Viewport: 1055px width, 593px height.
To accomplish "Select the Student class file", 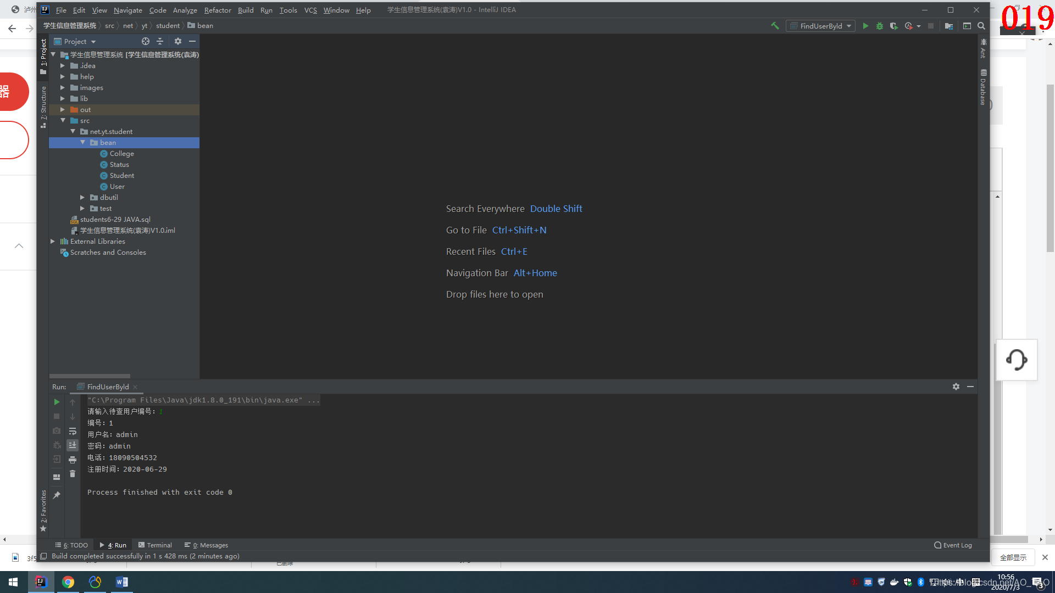I will (x=121, y=176).
